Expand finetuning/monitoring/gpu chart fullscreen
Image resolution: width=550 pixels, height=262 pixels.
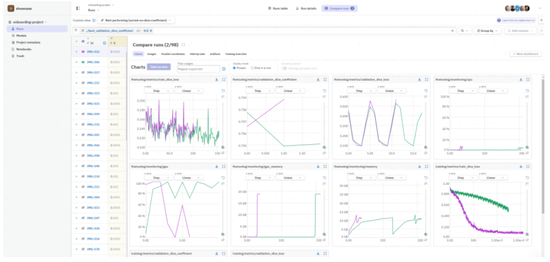[224, 167]
